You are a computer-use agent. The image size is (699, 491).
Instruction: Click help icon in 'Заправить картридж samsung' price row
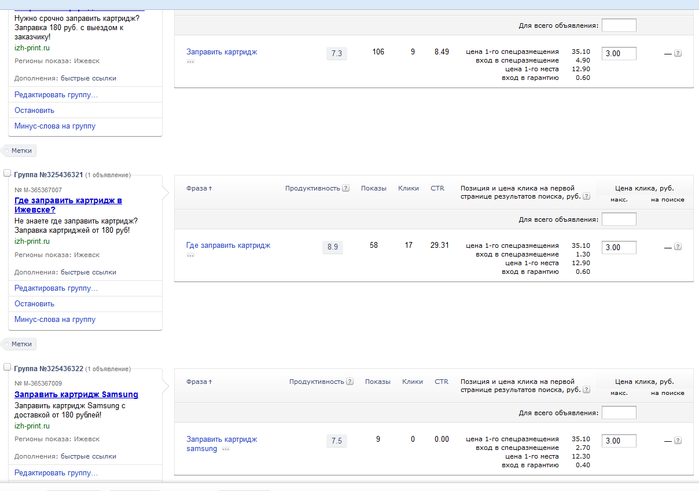[x=678, y=441]
